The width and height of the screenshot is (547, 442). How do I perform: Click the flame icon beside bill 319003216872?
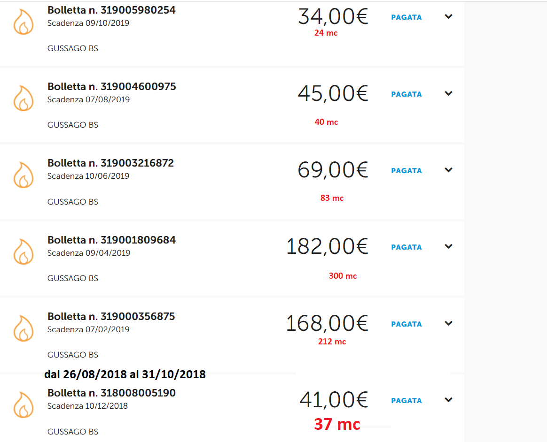pyautogui.click(x=23, y=175)
